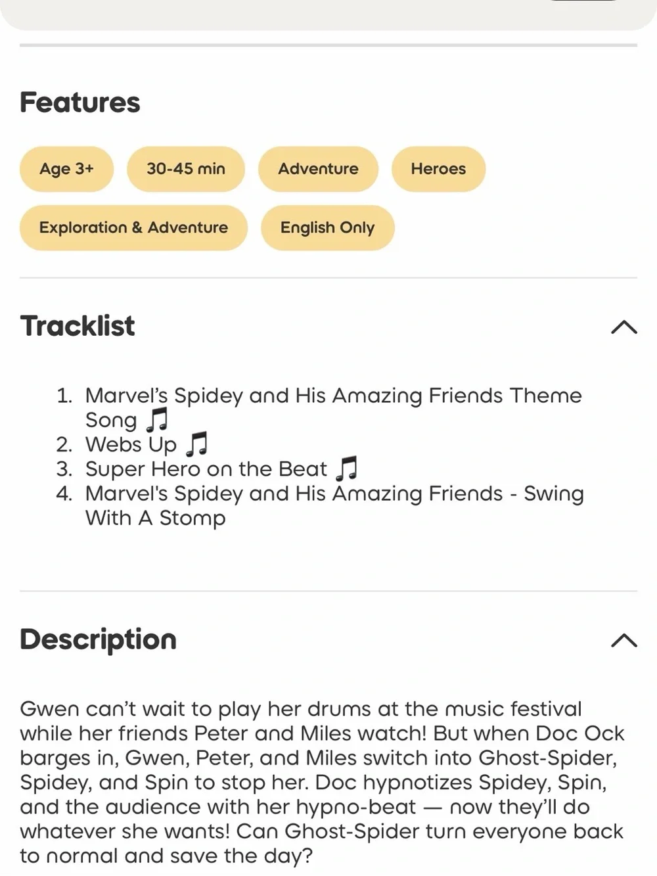Tap the Heroes feature tag
Viewport: 657px width, 876px height.
(x=438, y=169)
